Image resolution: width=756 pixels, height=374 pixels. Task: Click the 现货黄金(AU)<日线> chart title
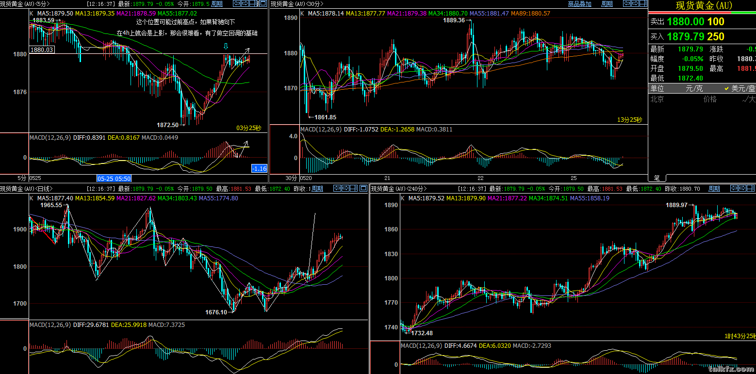click(26, 189)
